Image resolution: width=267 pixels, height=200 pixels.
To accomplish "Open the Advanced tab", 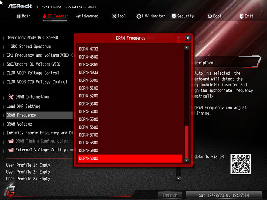I will (87, 16).
